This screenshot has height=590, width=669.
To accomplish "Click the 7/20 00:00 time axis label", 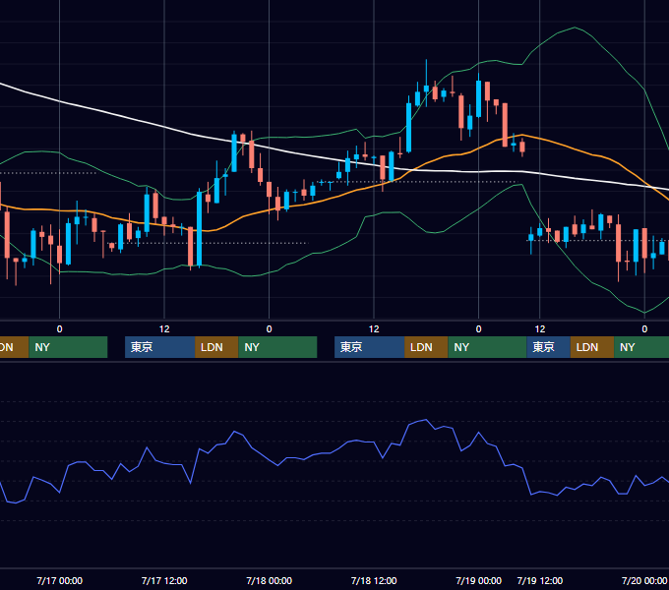I will pyautogui.click(x=644, y=580).
